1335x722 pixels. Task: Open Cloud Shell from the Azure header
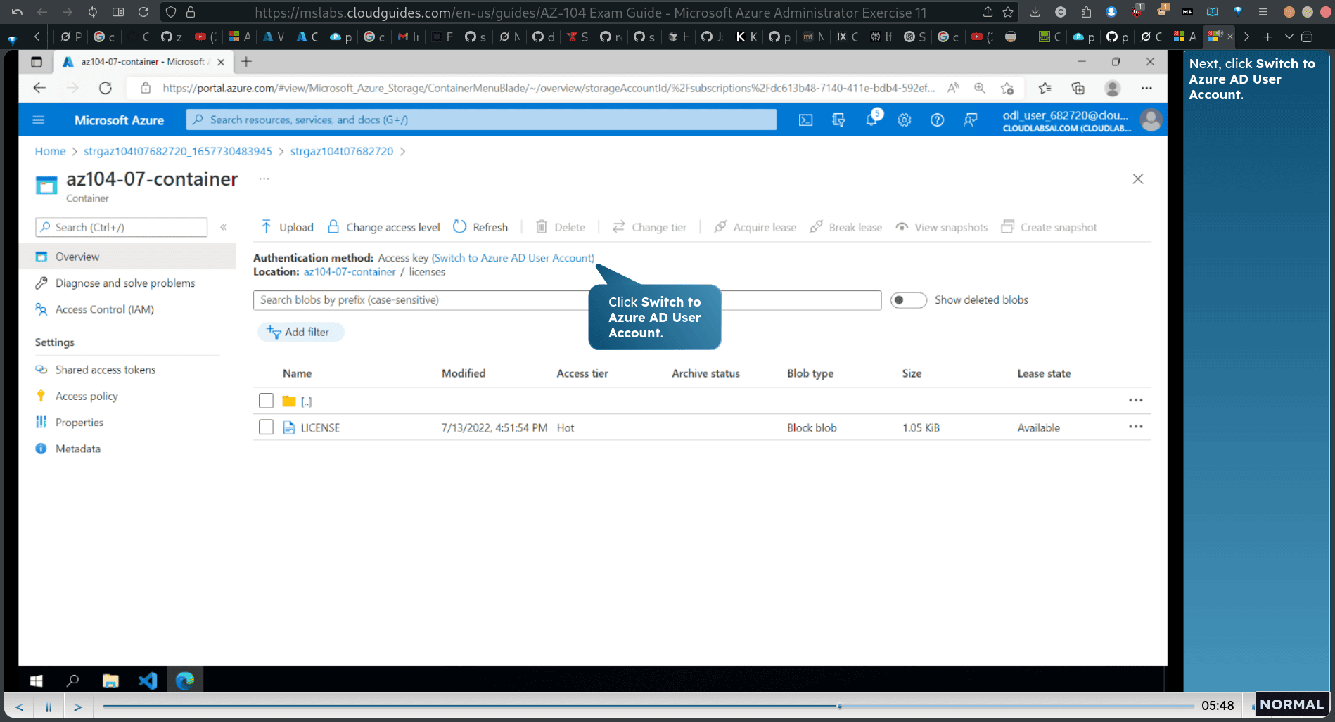click(805, 120)
